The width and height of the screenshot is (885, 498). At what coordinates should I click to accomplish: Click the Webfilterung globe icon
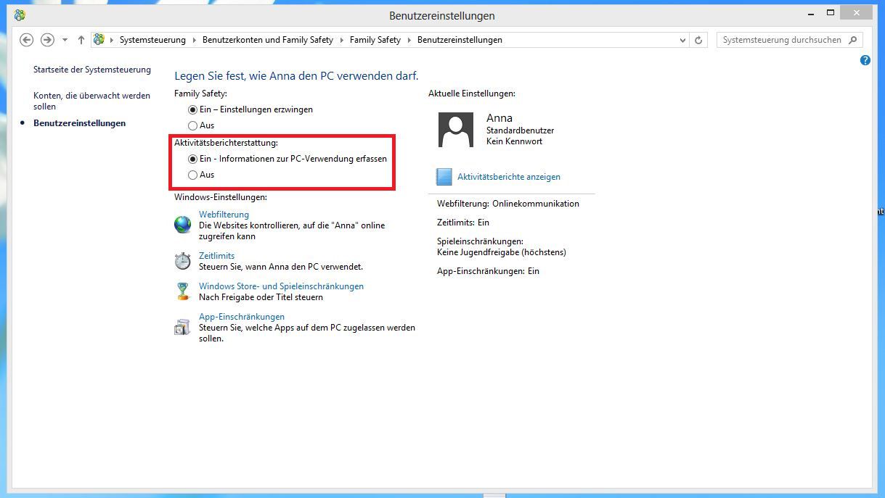pyautogui.click(x=182, y=225)
